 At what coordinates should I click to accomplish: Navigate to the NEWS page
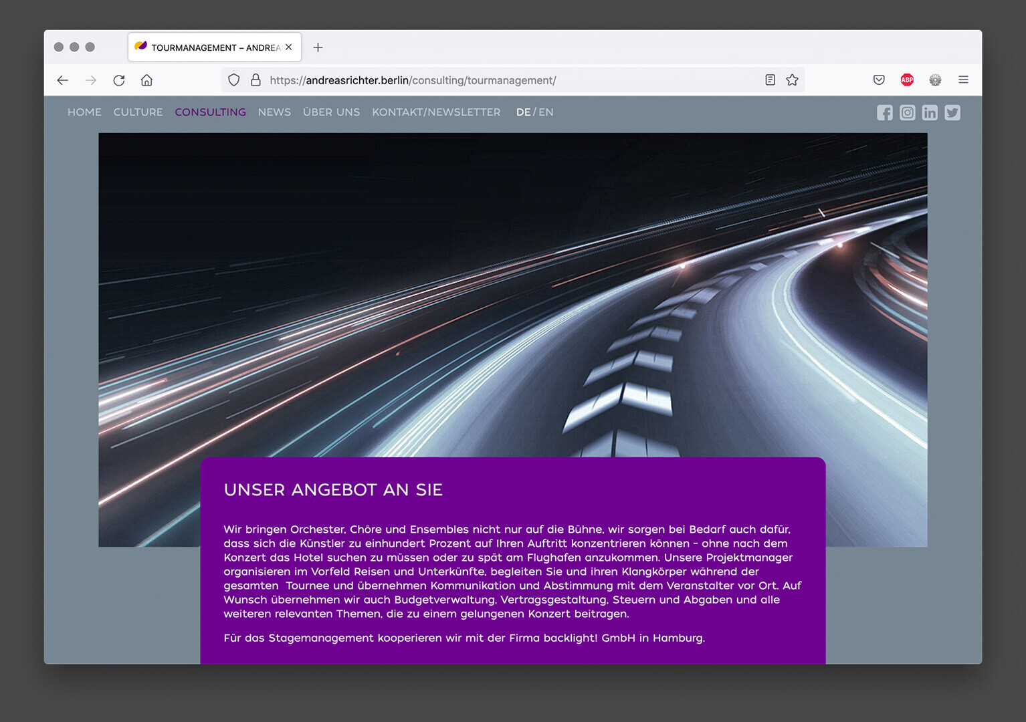click(x=274, y=112)
